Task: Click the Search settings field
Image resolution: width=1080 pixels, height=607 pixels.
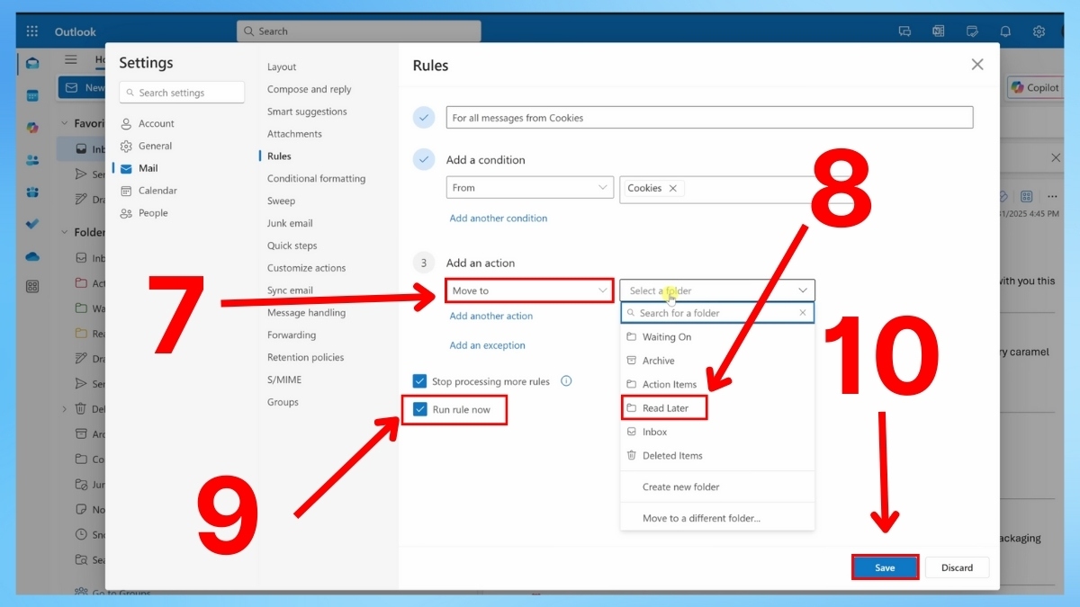Action: click(x=182, y=93)
